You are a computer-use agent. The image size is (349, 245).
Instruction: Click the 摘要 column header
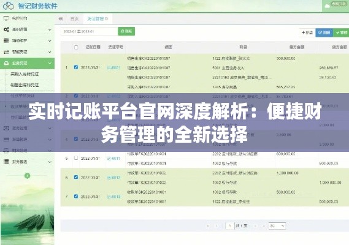pos(169,47)
